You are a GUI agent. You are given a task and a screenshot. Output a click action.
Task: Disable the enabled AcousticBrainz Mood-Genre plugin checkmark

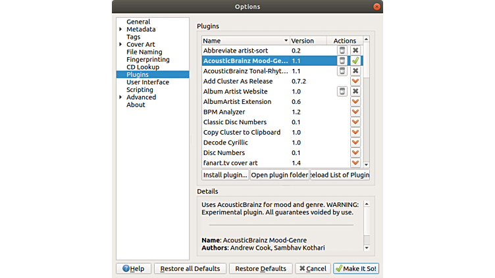point(355,60)
